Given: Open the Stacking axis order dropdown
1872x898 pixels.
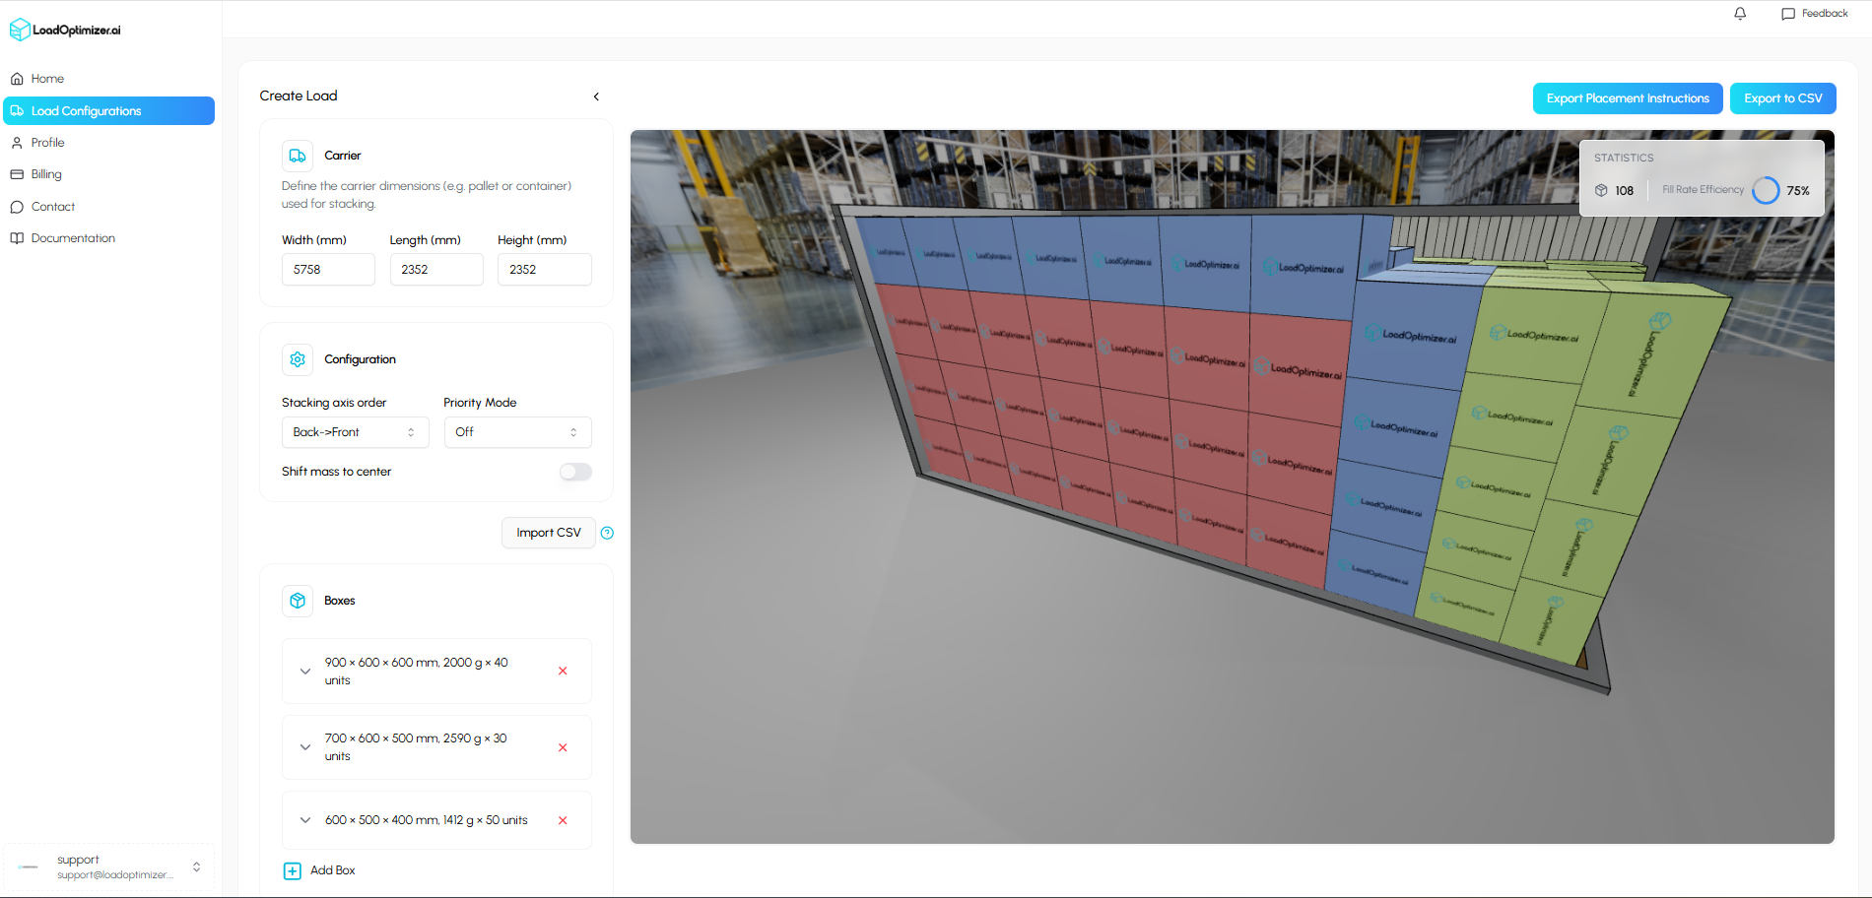Looking at the screenshot, I should pos(355,431).
